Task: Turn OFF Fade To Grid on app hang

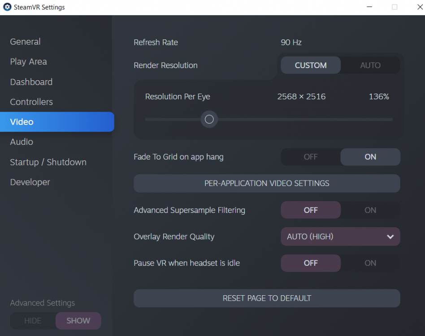Action: click(x=311, y=157)
